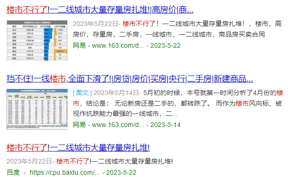Image resolution: width=288 pixels, height=177 pixels.
Task: Click the 网易 source label dated 2023-5-22
Action: [79, 45]
